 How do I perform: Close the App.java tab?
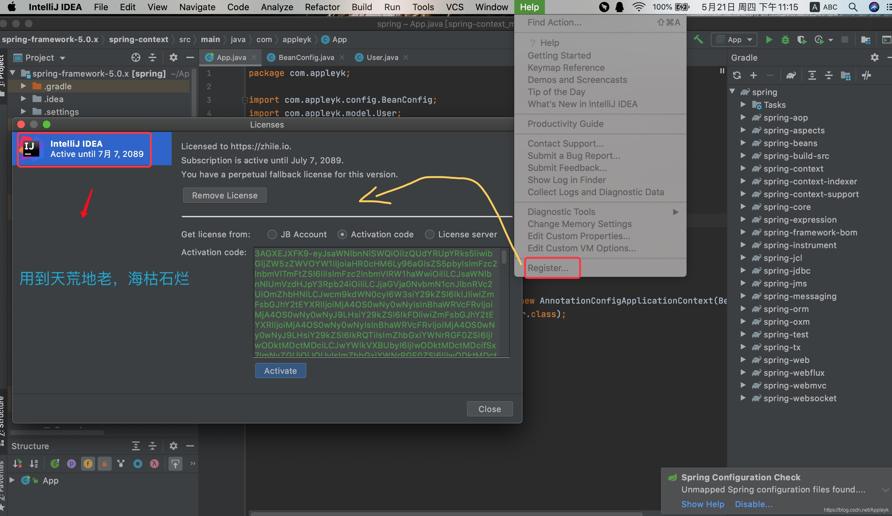pyautogui.click(x=254, y=57)
